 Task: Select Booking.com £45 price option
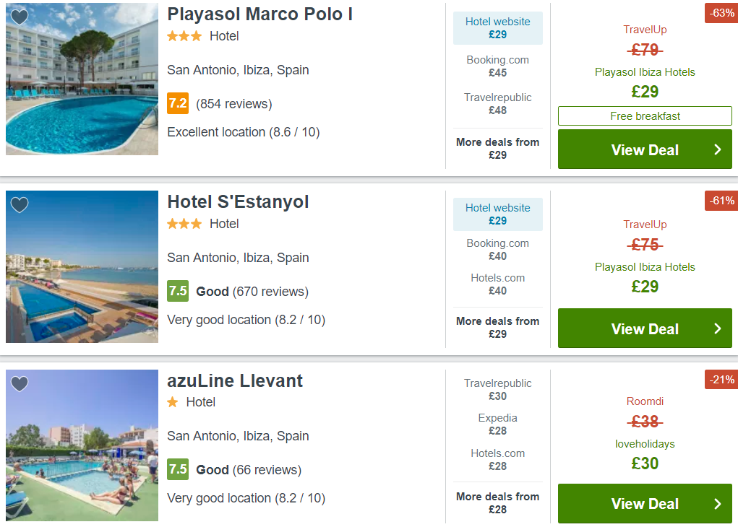(x=497, y=66)
